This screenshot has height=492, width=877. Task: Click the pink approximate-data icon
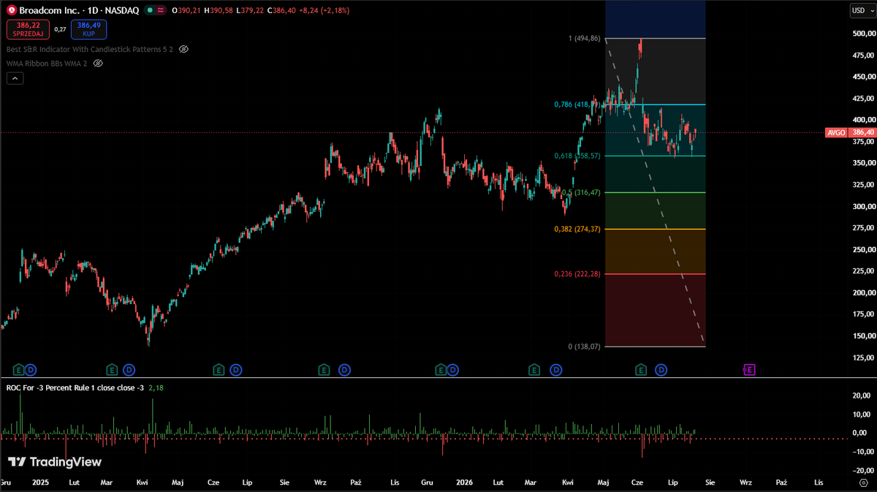(x=161, y=10)
